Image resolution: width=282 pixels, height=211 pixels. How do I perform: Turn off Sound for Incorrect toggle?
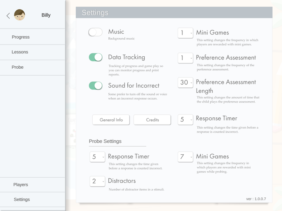pos(95,86)
